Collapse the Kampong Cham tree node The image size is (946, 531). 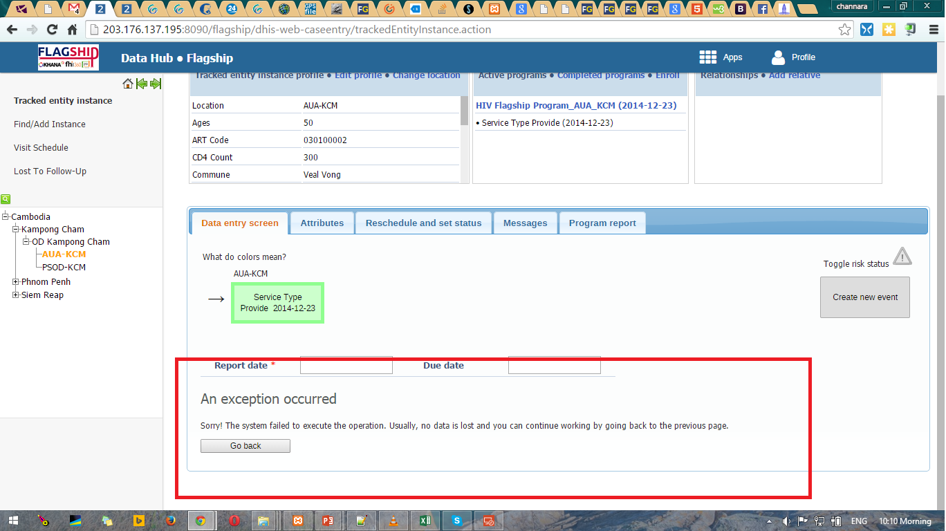[x=16, y=229]
